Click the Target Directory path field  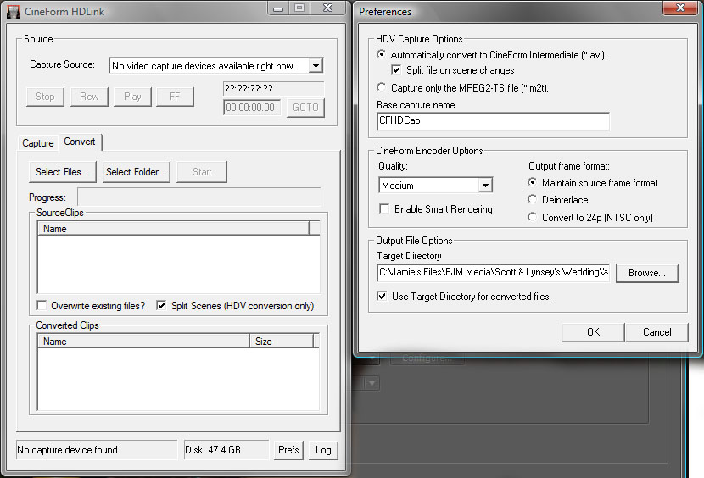[493, 272]
